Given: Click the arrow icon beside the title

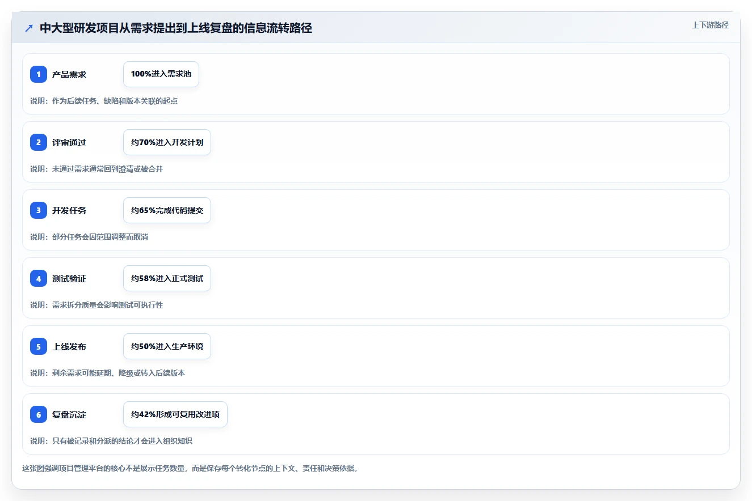Looking at the screenshot, I should pos(29,28).
